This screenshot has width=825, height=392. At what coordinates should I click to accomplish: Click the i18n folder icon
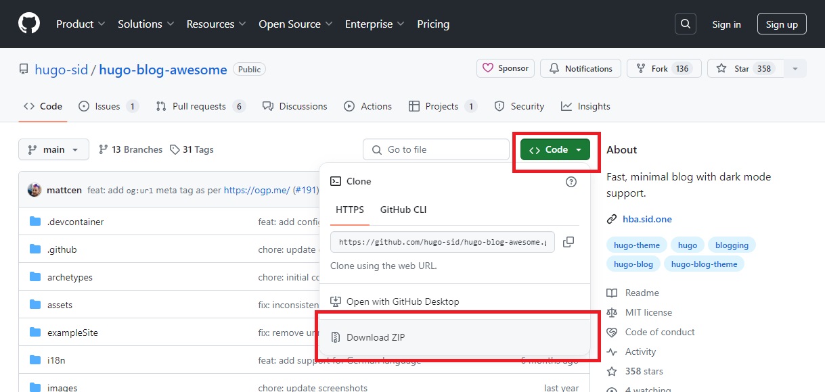[x=35, y=360]
